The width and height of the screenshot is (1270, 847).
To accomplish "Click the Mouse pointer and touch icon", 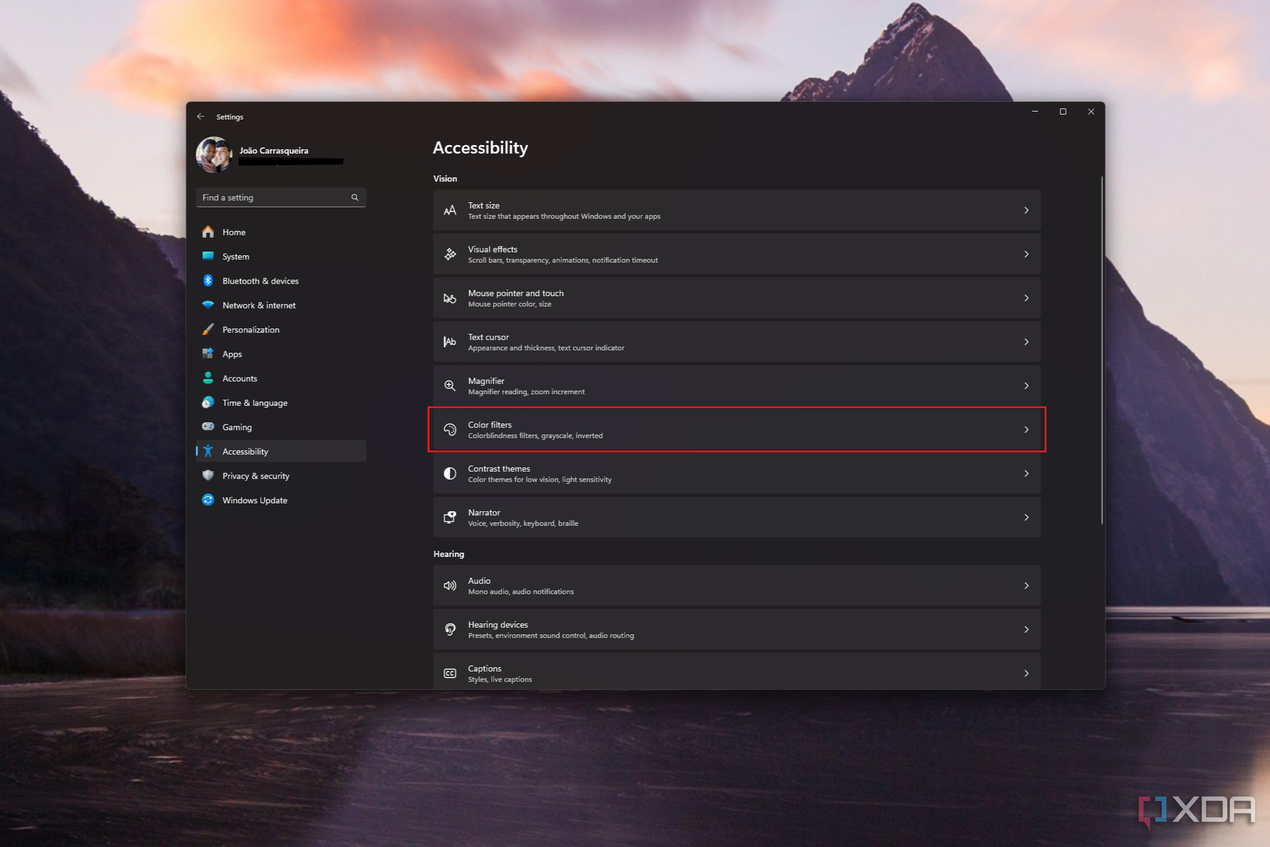I will coord(450,298).
